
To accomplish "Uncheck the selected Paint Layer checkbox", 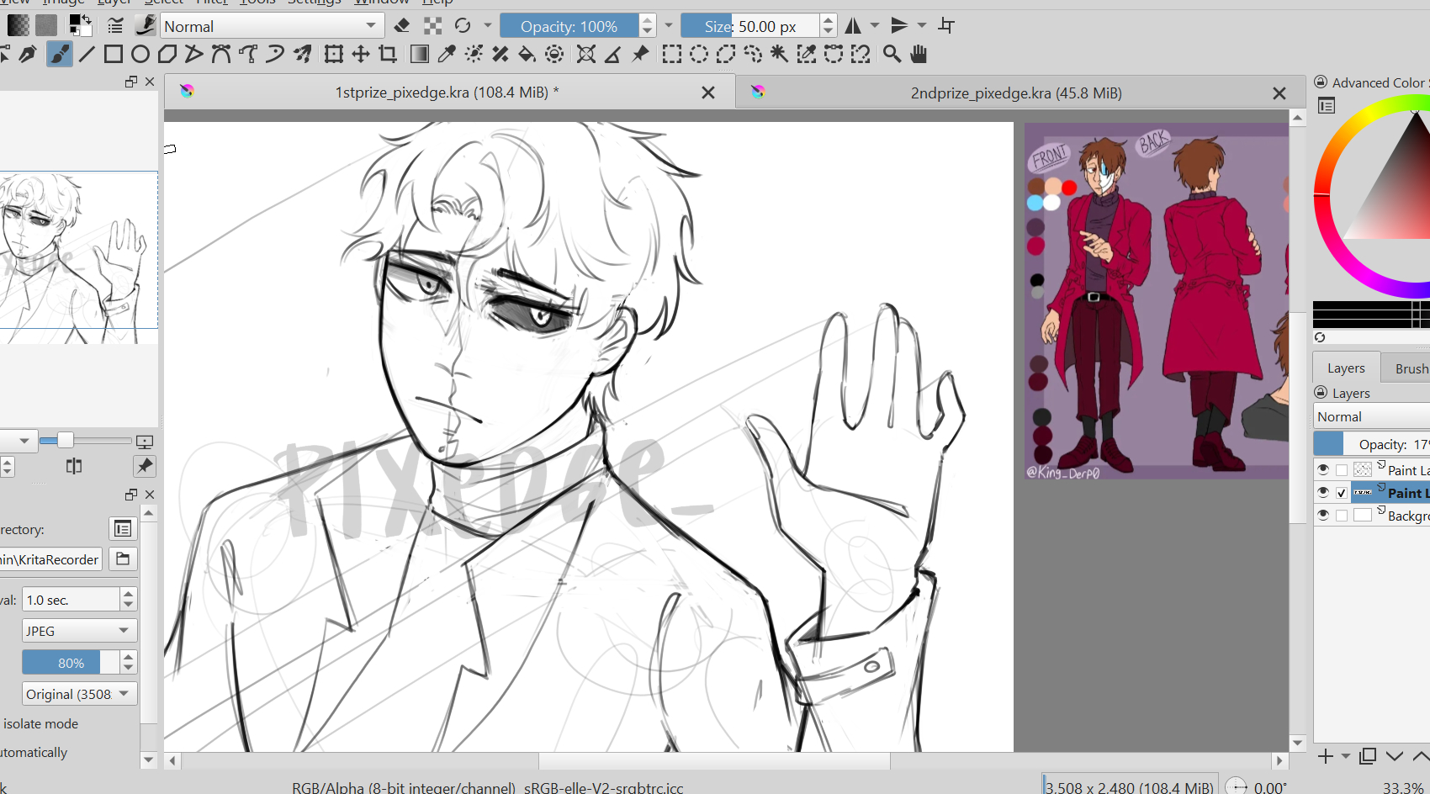I will pyautogui.click(x=1342, y=493).
